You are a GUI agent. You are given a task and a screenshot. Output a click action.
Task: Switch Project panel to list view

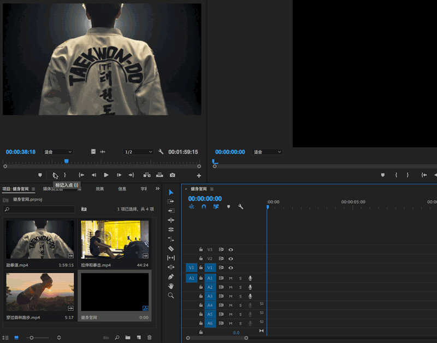pyautogui.click(x=5, y=338)
